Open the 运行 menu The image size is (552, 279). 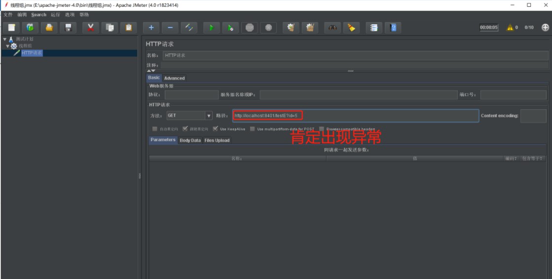(x=55, y=15)
